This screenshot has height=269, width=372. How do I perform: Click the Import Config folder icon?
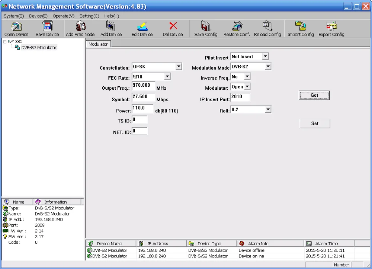301,26
